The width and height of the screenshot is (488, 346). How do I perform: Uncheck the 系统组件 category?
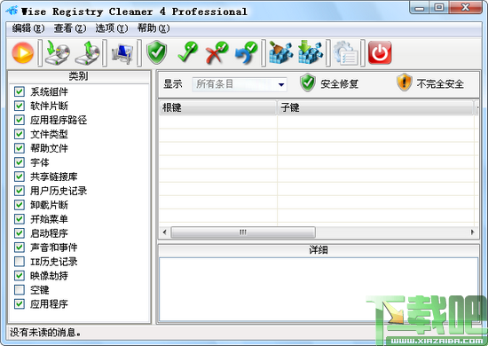click(x=20, y=91)
